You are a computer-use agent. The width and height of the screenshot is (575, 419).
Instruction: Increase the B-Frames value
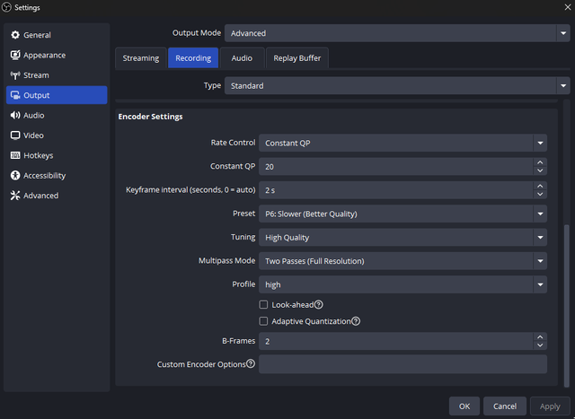pyautogui.click(x=540, y=337)
